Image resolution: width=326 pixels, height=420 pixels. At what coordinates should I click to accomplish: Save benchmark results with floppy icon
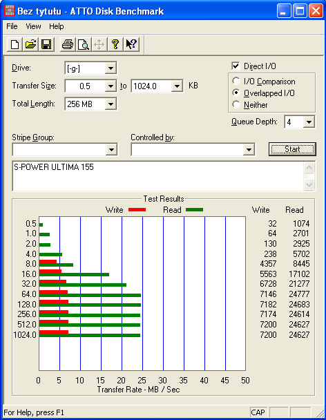46,44
